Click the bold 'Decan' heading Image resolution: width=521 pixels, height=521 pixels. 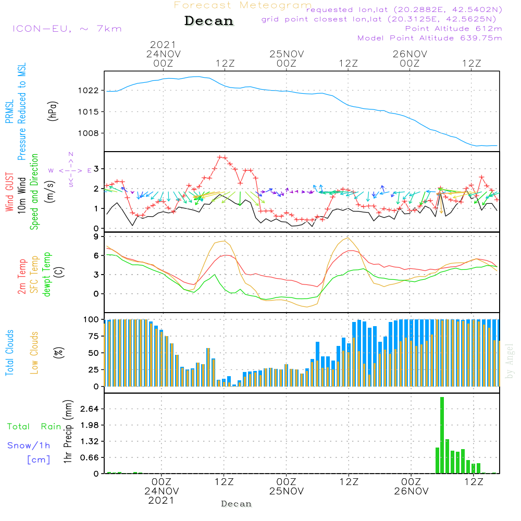[209, 21]
